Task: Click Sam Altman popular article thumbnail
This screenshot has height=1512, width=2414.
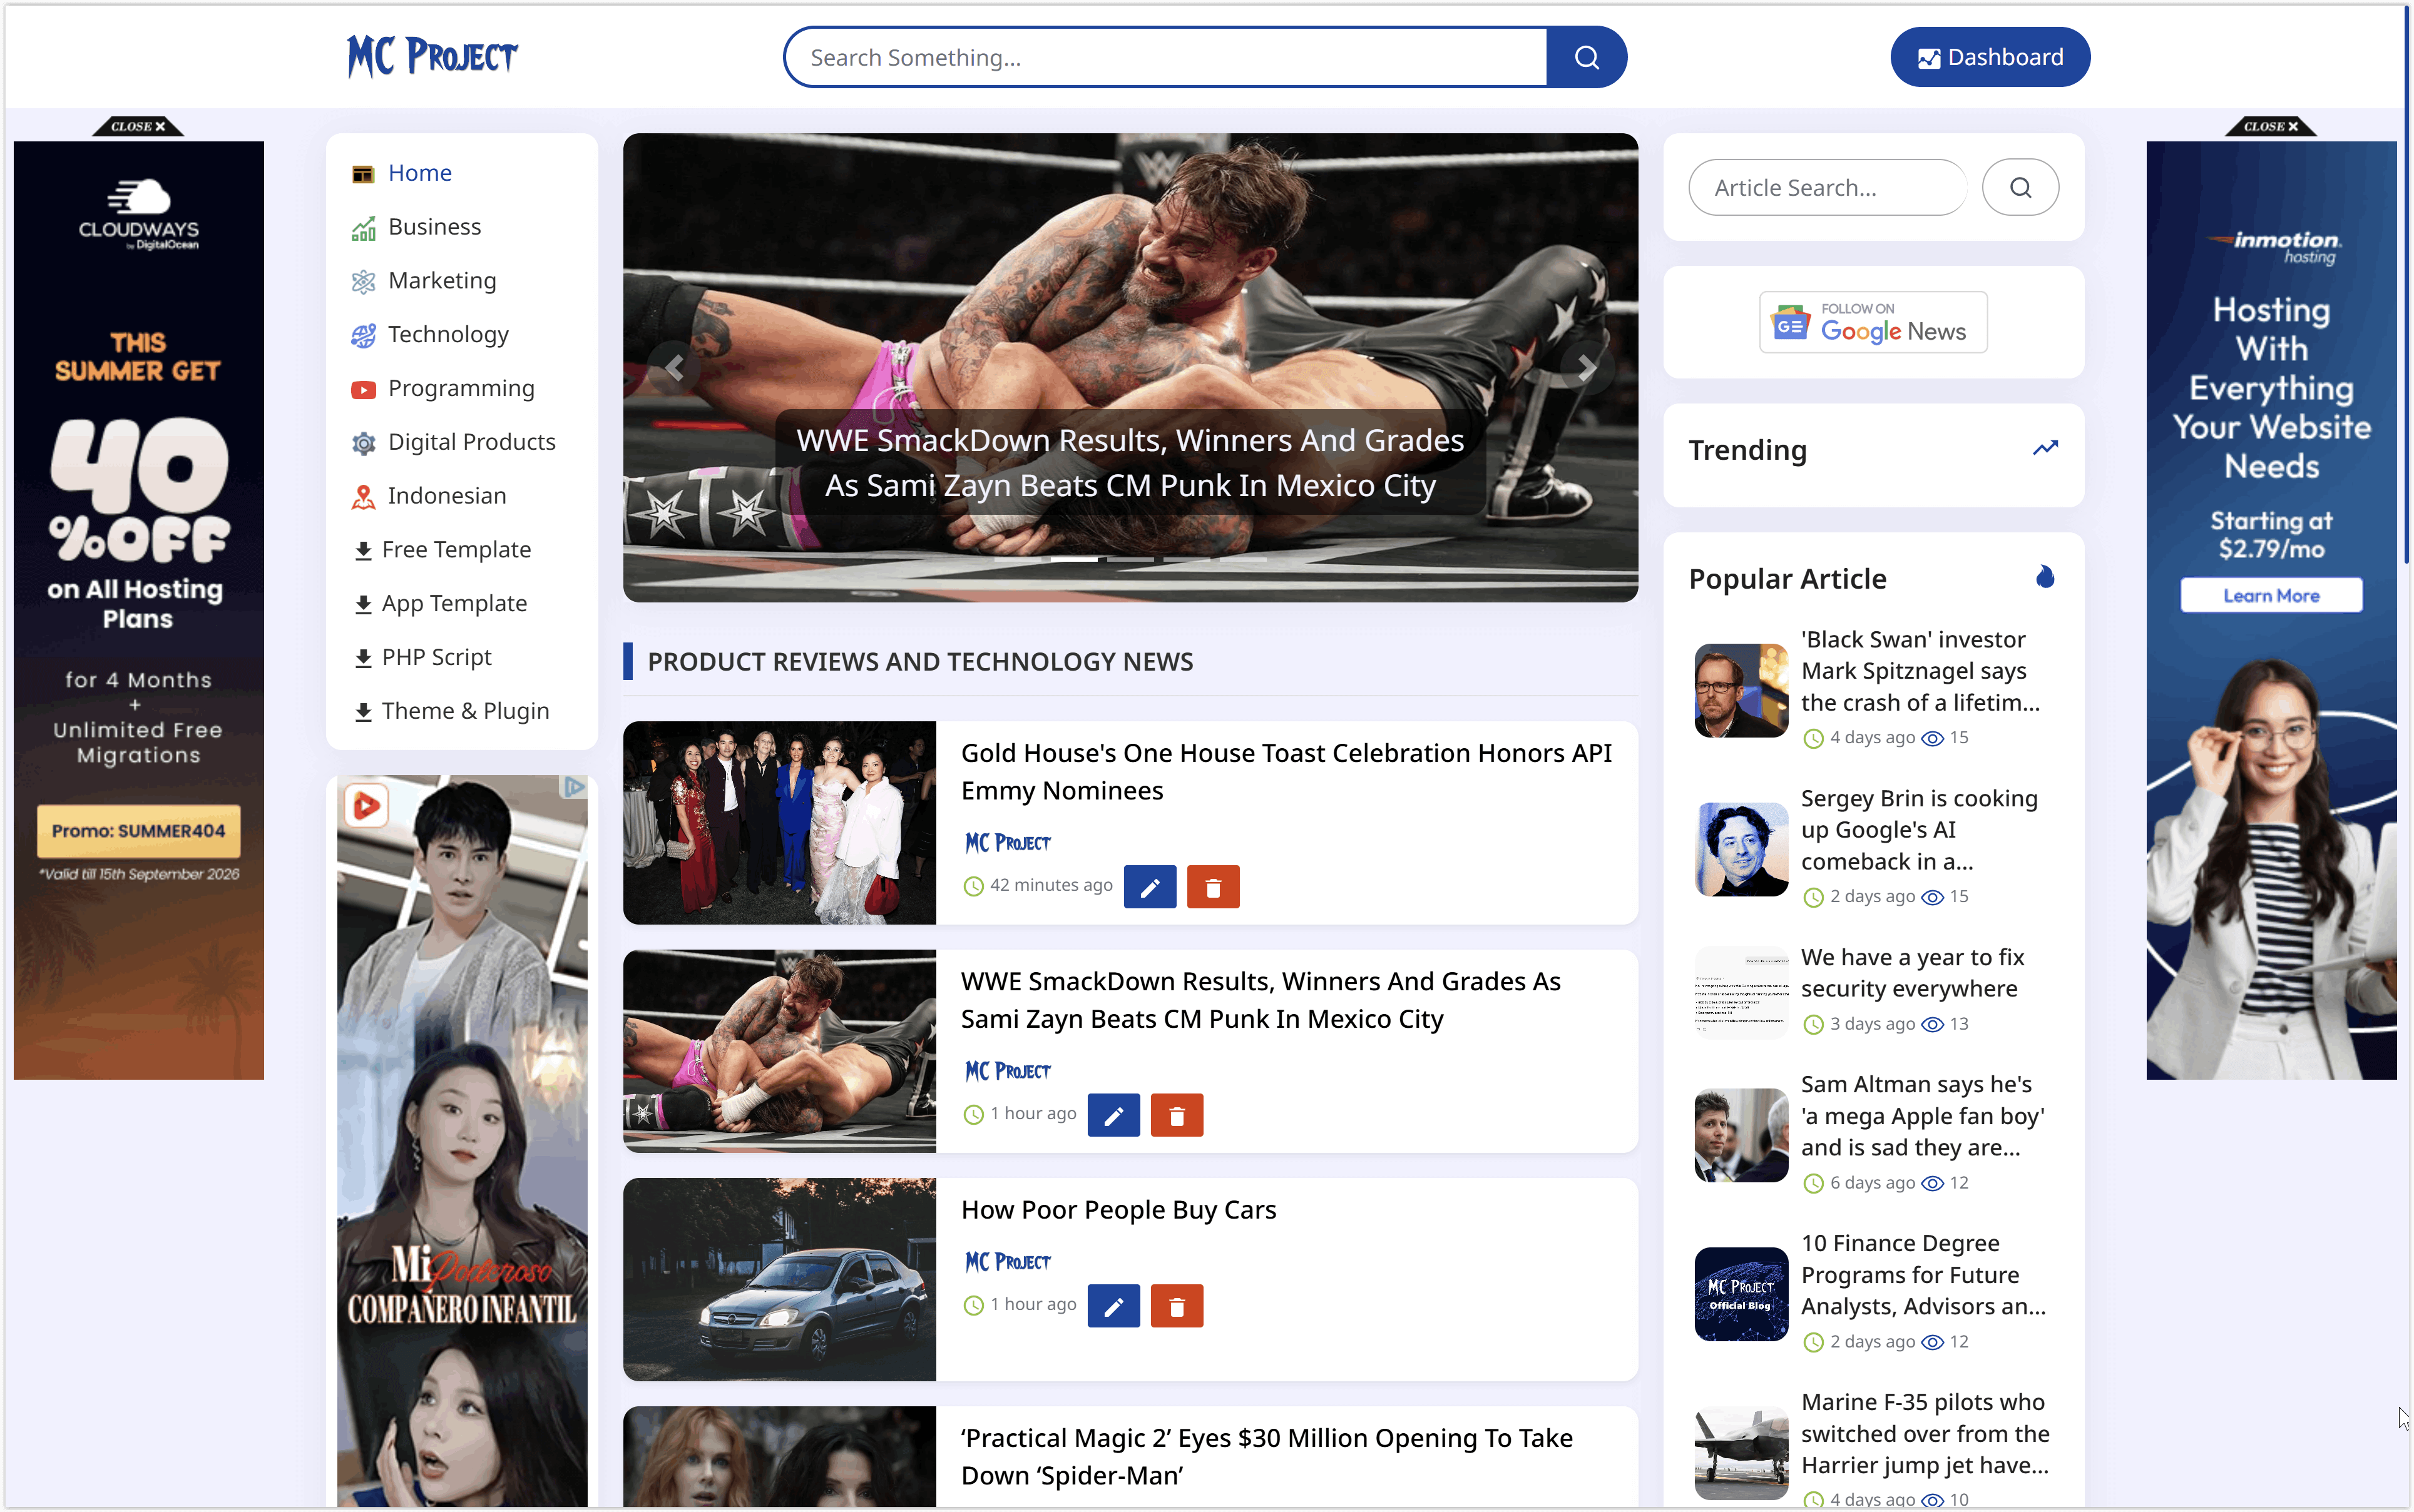Action: [1741, 1135]
